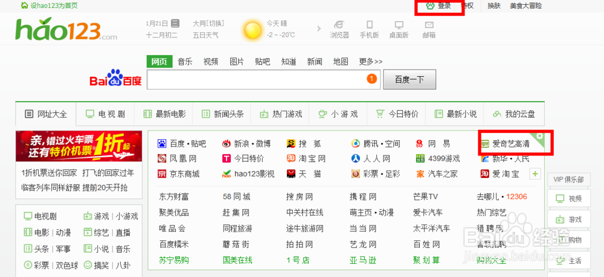
Task: Open the 携程网 link
Action: click(363, 197)
